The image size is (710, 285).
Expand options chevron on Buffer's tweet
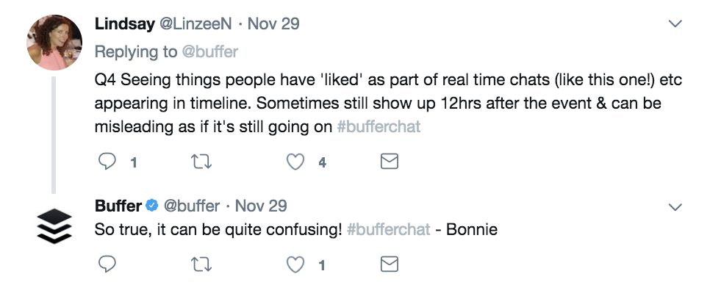(x=675, y=207)
